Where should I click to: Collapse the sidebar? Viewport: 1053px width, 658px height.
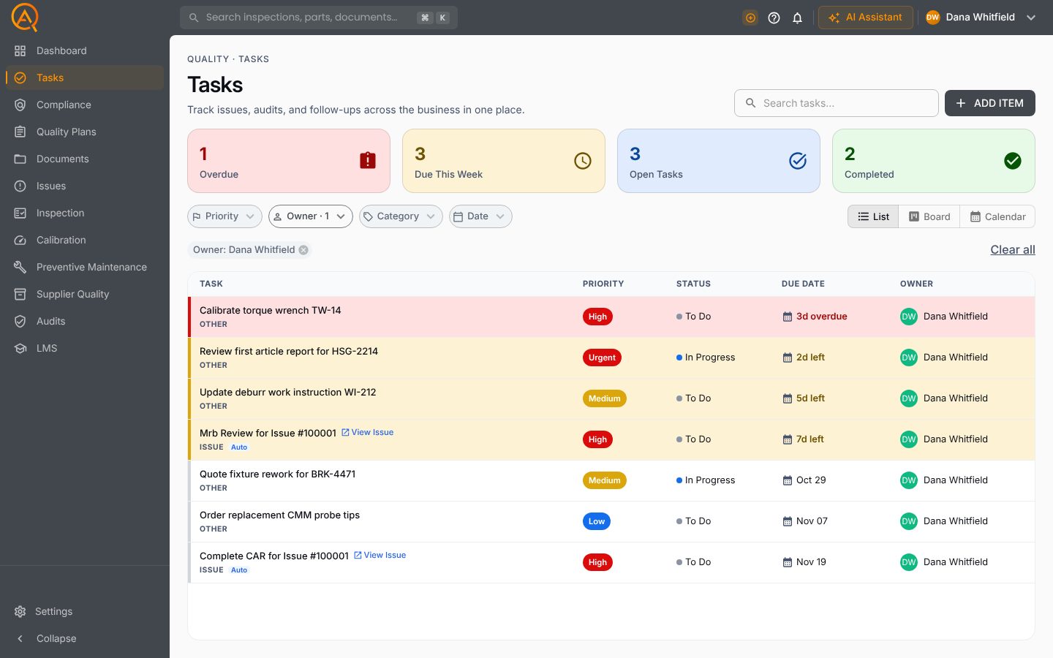[x=85, y=638]
